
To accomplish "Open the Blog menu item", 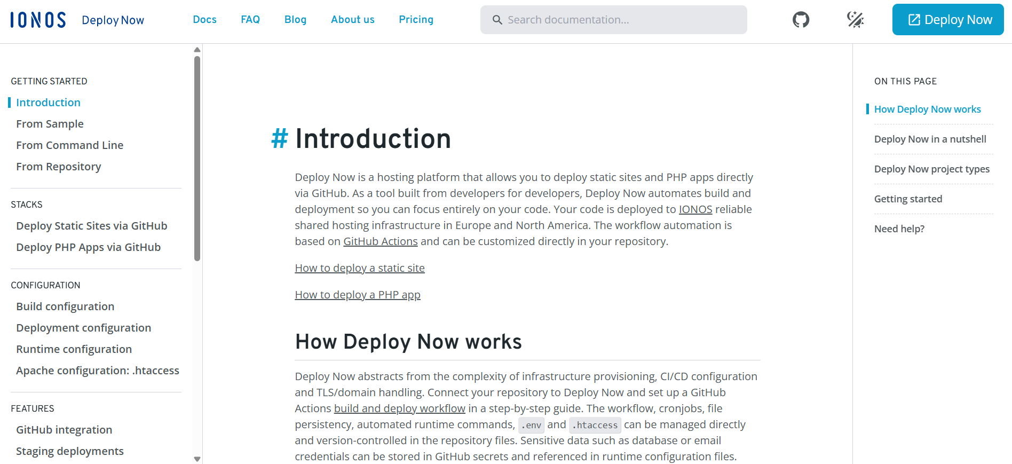I will pos(295,20).
